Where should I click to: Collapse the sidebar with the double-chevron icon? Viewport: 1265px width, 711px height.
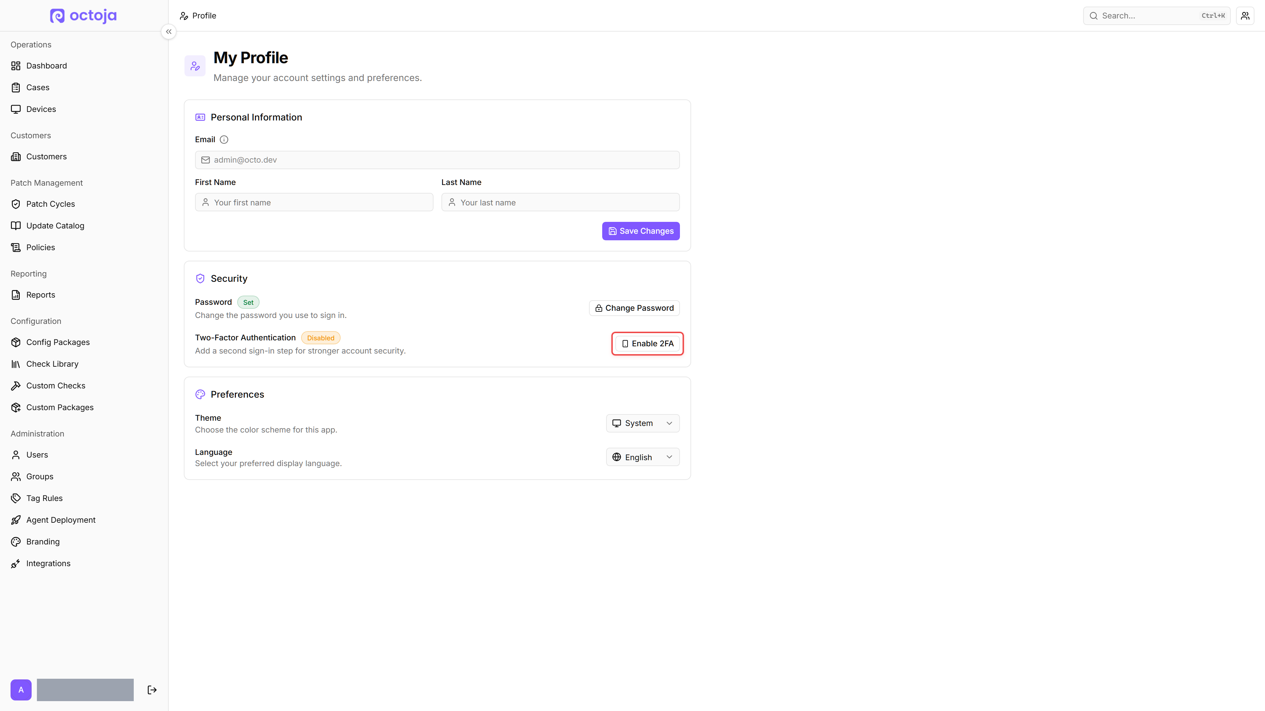(x=168, y=31)
